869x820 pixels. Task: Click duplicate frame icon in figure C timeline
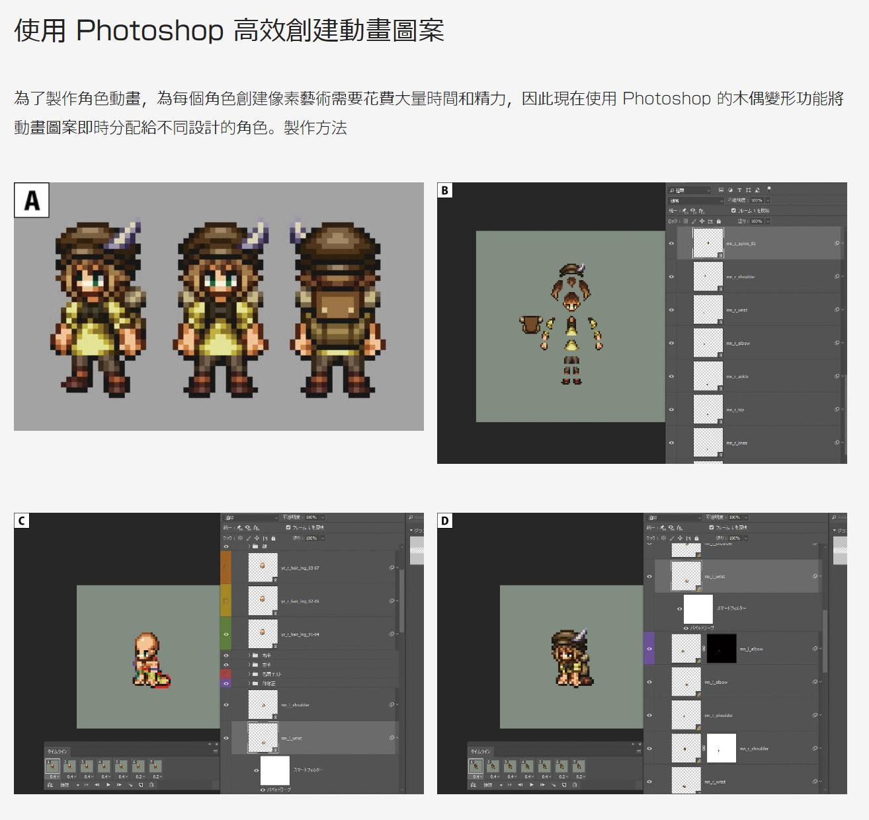141,785
